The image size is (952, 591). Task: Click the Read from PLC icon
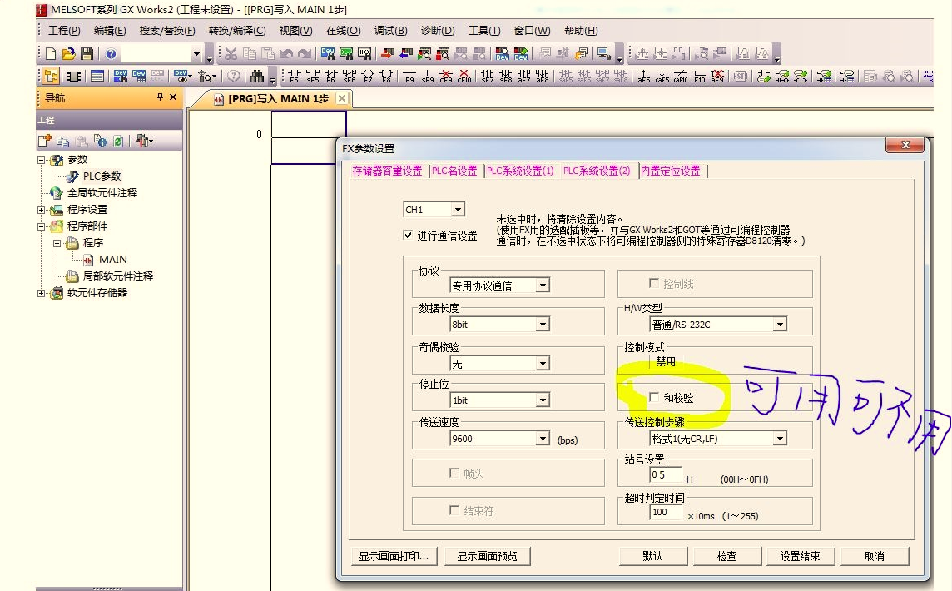click(405, 54)
